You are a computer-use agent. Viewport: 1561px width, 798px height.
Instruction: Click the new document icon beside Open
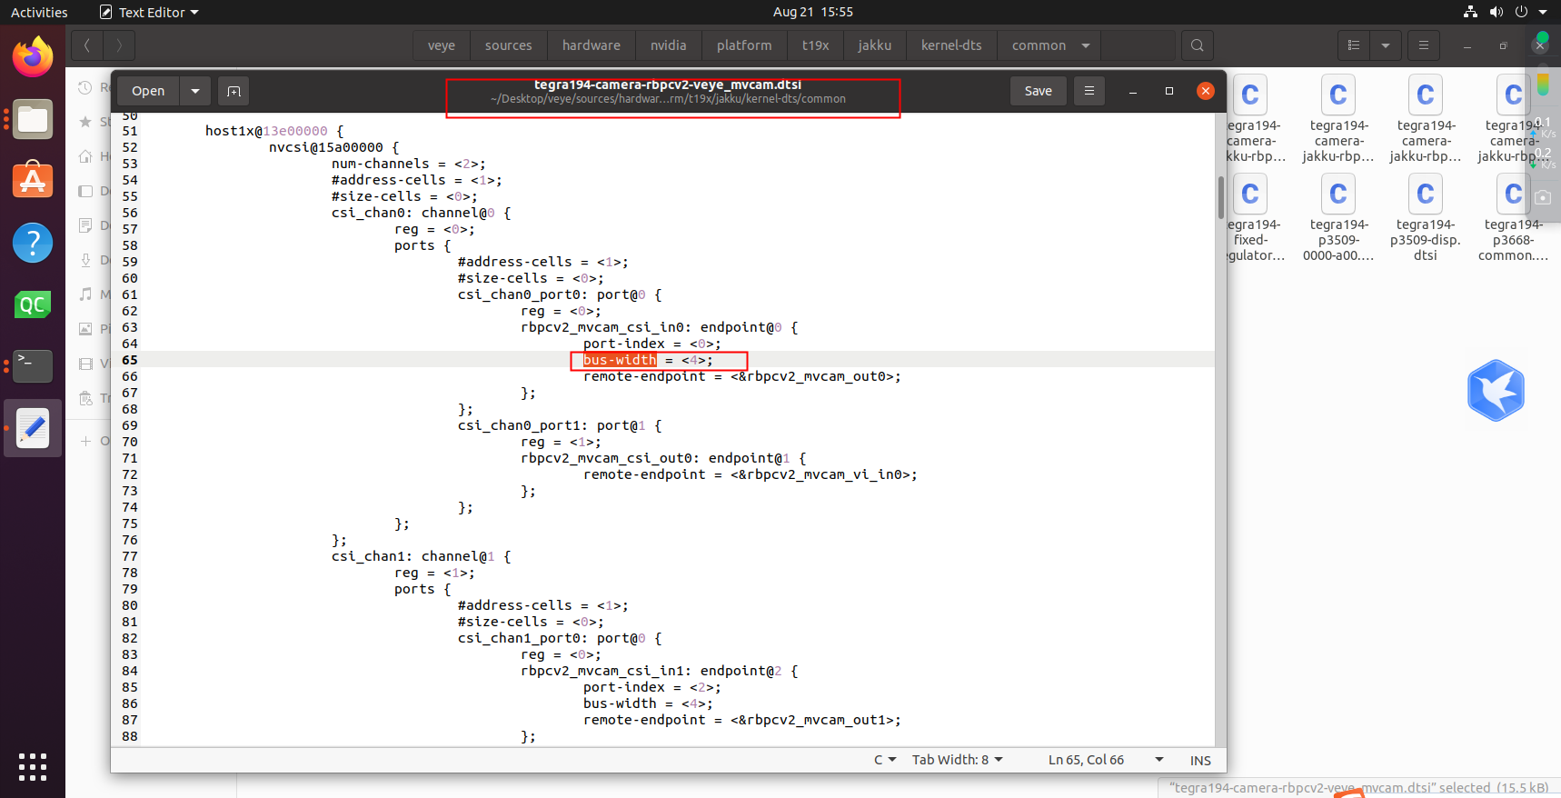coord(234,91)
